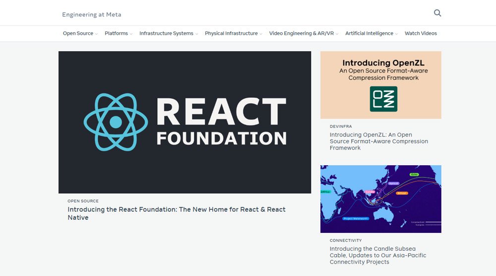Expand Video Engineering & AR/VR chevron
Viewport: 496px width, 276px height.
(337, 34)
